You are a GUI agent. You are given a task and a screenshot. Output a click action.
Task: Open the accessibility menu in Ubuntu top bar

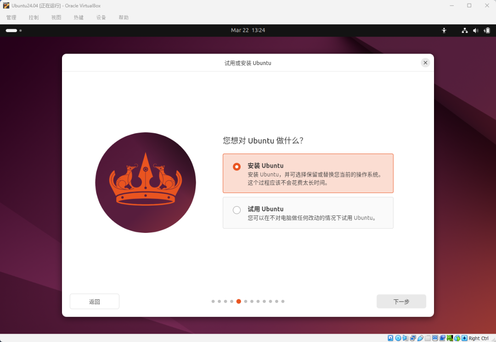444,30
